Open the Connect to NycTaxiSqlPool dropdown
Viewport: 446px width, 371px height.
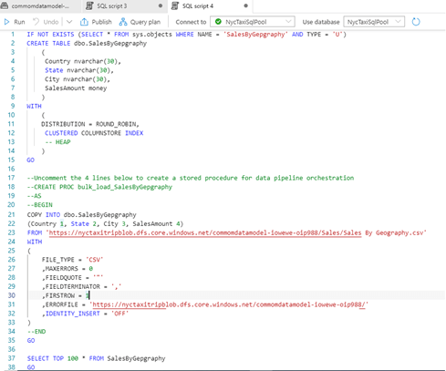pos(253,22)
